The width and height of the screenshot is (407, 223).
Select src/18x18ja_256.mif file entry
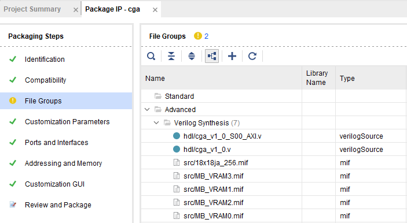pyautogui.click(x=216, y=163)
